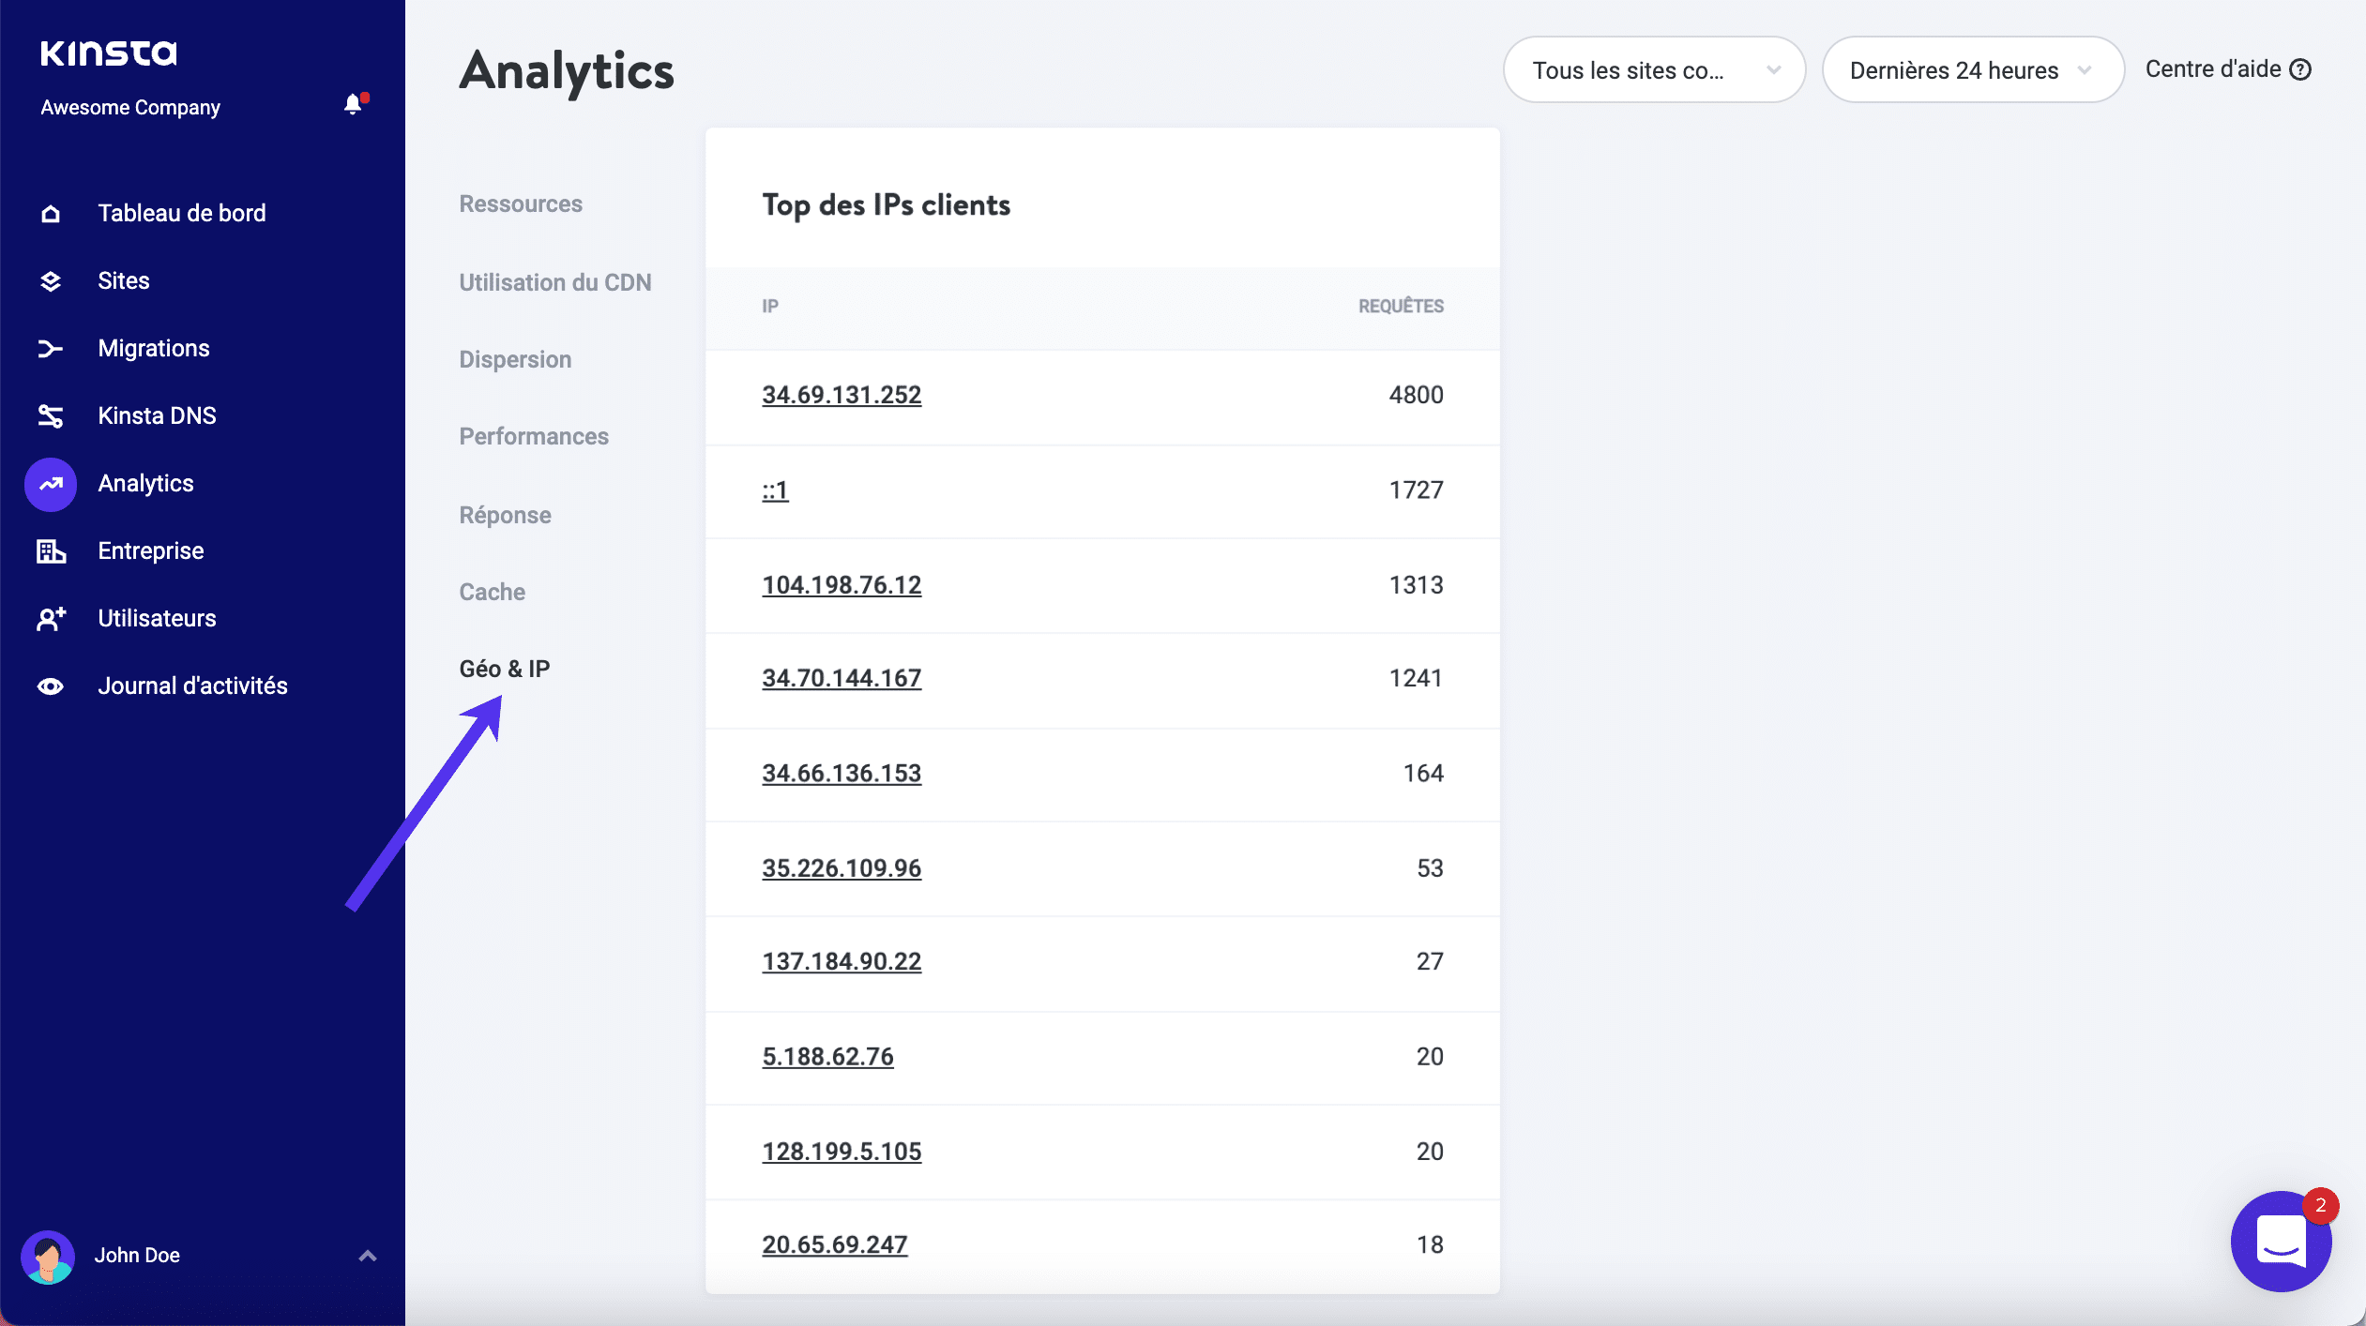The width and height of the screenshot is (2366, 1326).
Task: Open the Migrations section icon
Action: click(x=50, y=348)
